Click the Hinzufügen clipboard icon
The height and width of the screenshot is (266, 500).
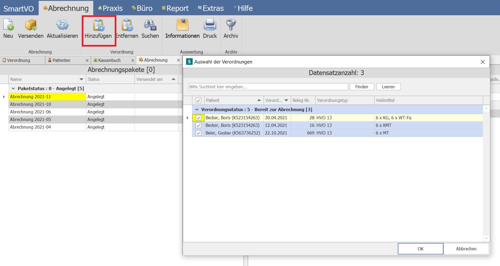98,25
